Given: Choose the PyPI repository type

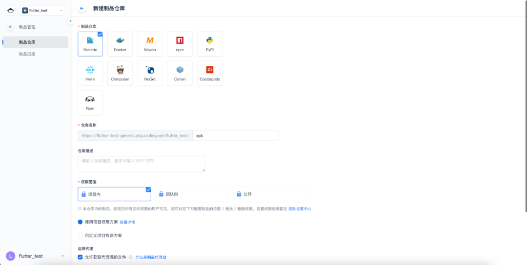Looking at the screenshot, I should coord(210,44).
